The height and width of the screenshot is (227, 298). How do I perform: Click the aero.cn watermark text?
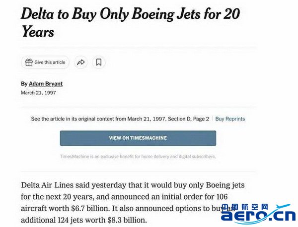[258, 216]
